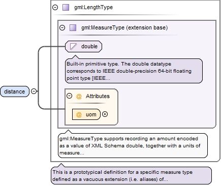Open the double datatype description note

(x=134, y=71)
